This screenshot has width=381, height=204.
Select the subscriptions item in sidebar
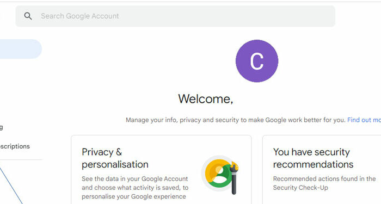point(15,146)
